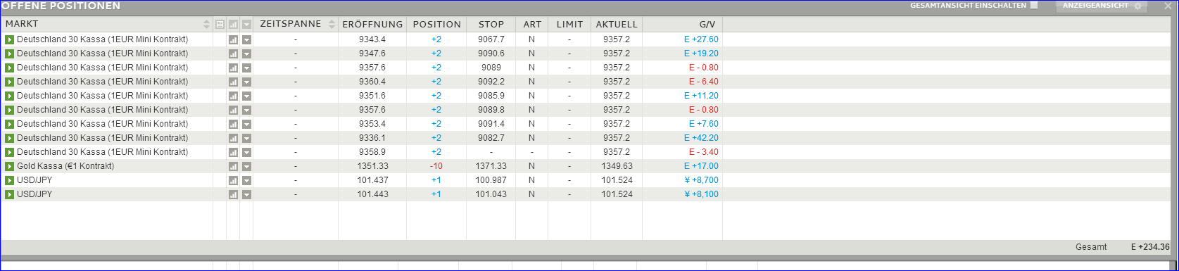Click loss value E - 3.40

coord(704,152)
